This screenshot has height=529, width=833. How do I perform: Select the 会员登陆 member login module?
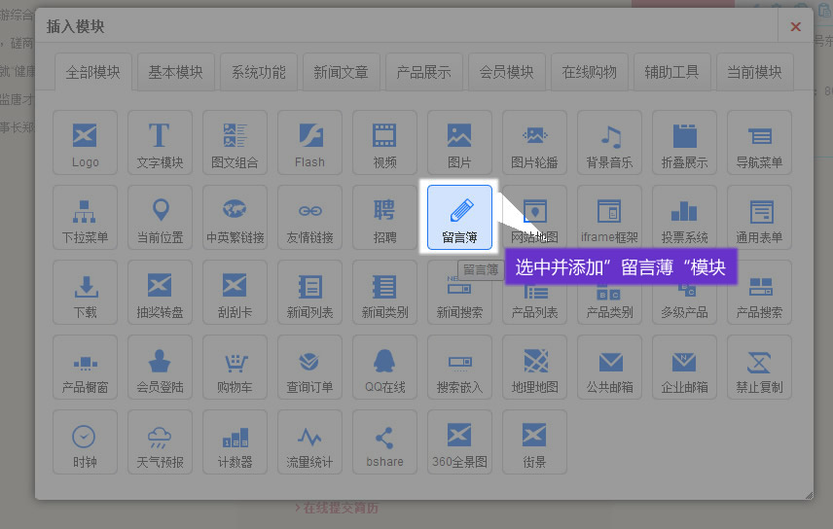(x=161, y=367)
